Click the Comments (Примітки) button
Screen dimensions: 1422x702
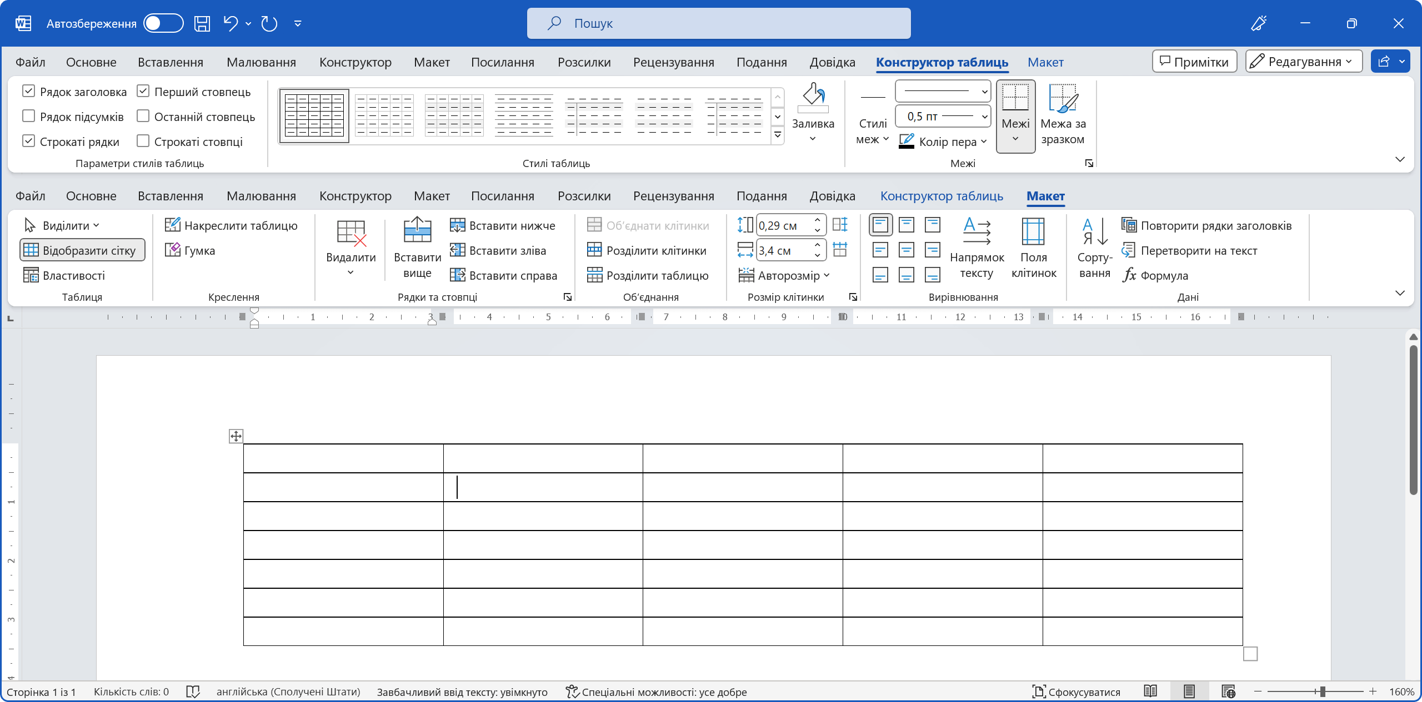pyautogui.click(x=1194, y=62)
